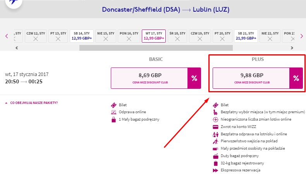
Task: Click the online check-in icon
Action: pos(113,112)
